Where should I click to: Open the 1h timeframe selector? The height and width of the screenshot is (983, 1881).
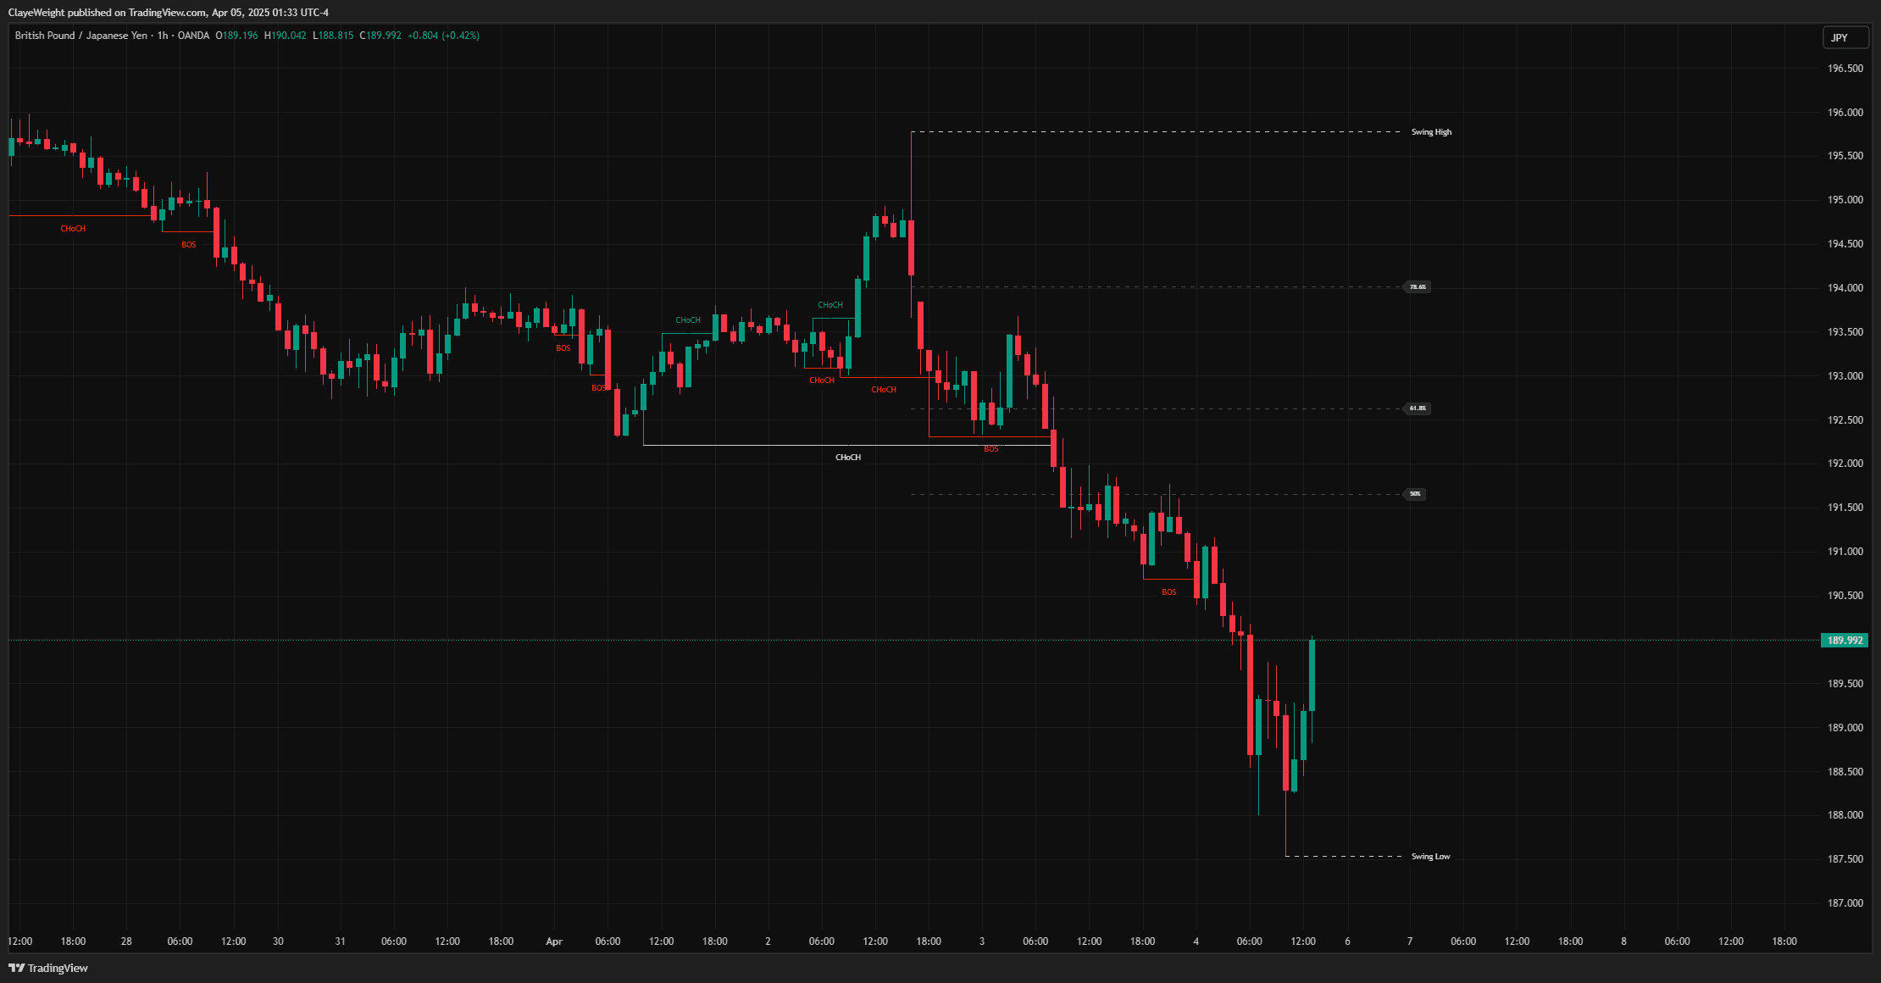(161, 36)
